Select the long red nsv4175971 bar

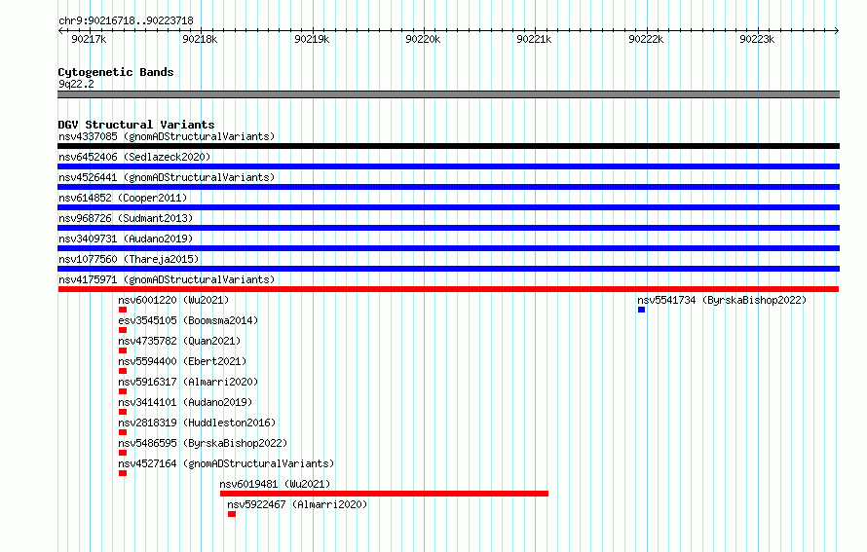pyautogui.click(x=448, y=289)
